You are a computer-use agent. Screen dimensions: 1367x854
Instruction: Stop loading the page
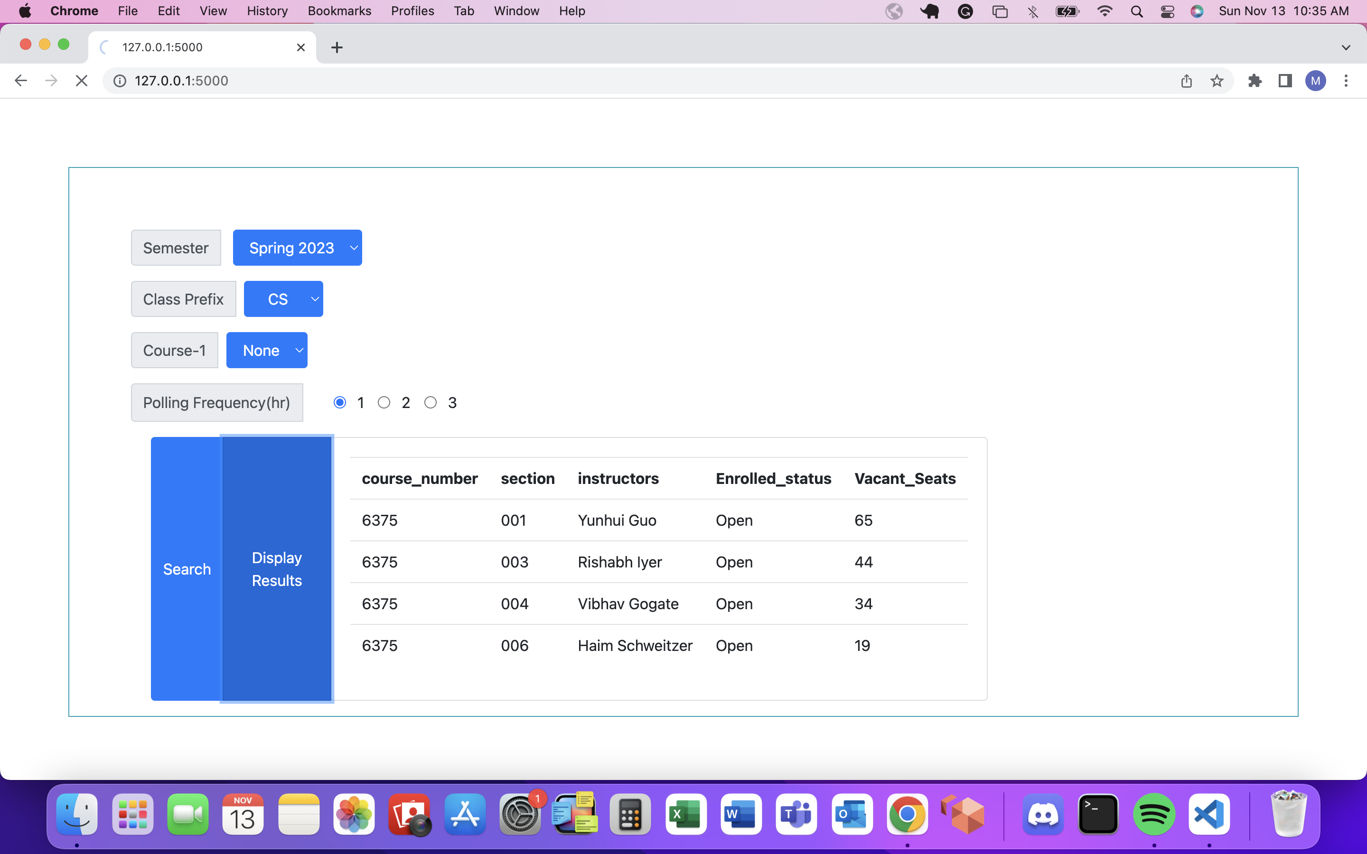pyautogui.click(x=81, y=81)
